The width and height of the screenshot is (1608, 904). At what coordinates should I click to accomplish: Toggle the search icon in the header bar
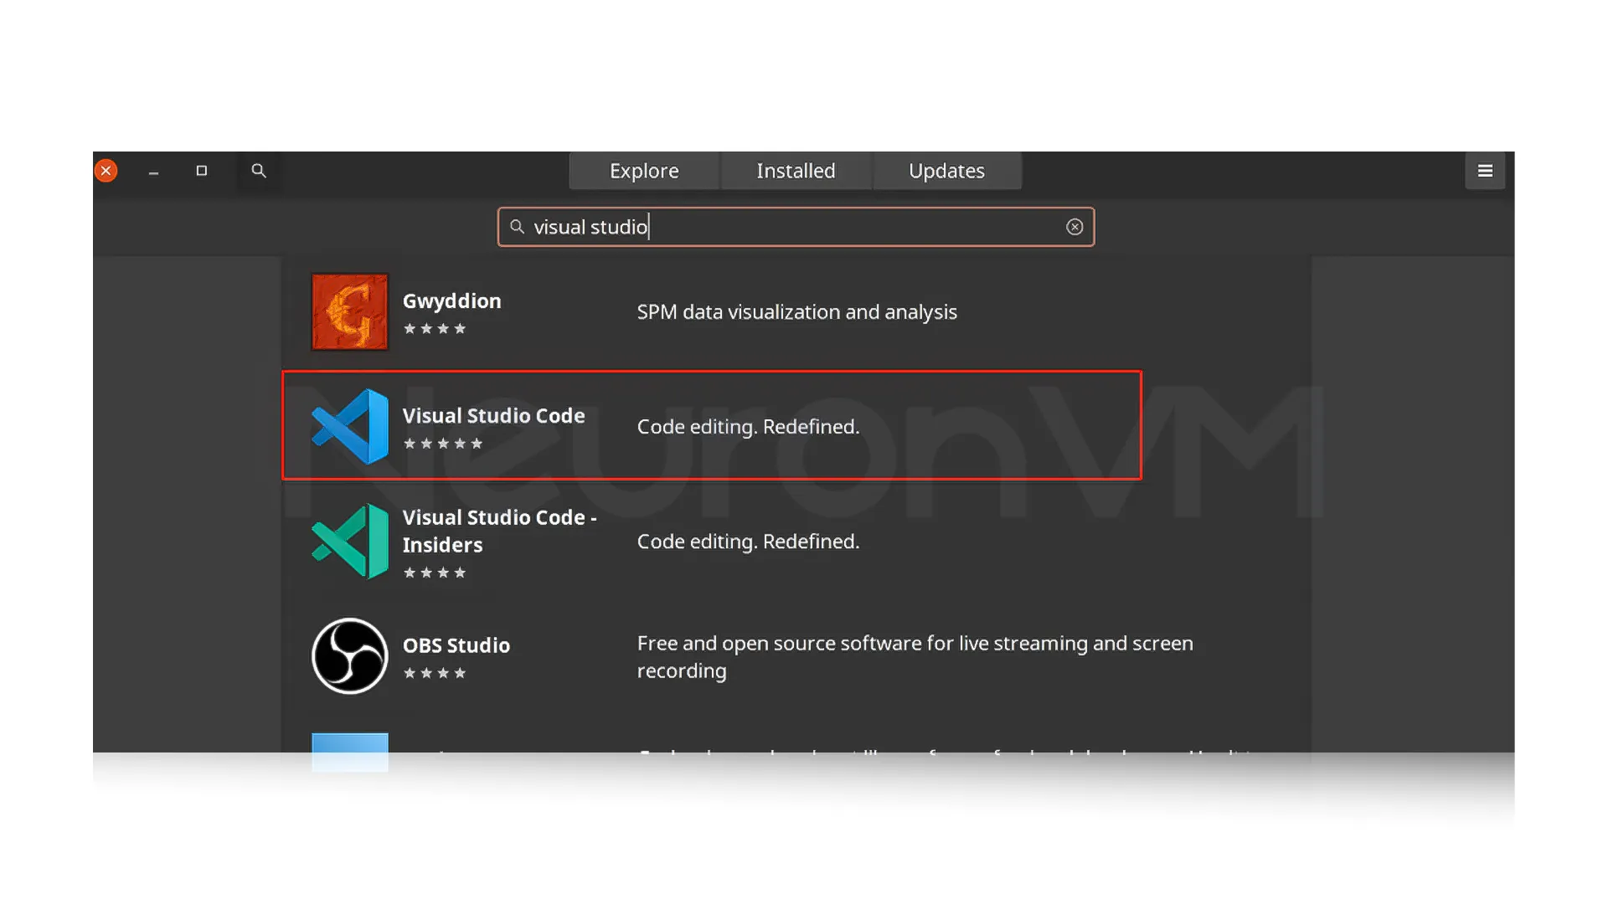coord(259,171)
